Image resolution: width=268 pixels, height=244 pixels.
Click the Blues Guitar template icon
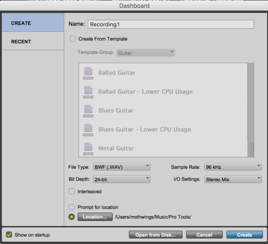pos(88,110)
